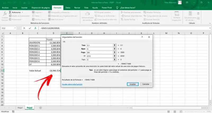Open the Archivo menu
Viewport: 212px width, 113px height.
click(x=5, y=8)
